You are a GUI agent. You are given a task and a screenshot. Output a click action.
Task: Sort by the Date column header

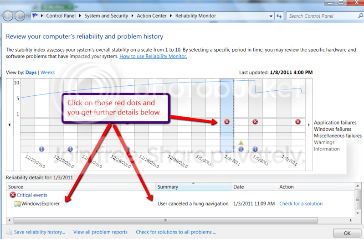click(254, 187)
